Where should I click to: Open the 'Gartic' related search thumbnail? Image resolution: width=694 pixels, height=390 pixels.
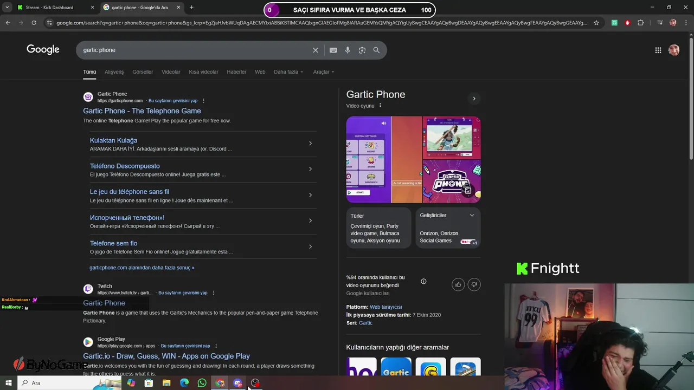396,367
